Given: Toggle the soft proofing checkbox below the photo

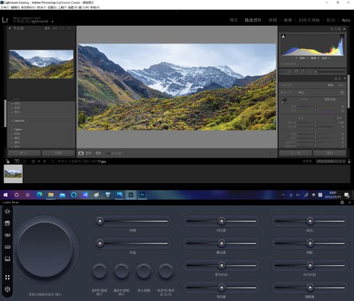Looking at the screenshot, I should pos(108,153).
